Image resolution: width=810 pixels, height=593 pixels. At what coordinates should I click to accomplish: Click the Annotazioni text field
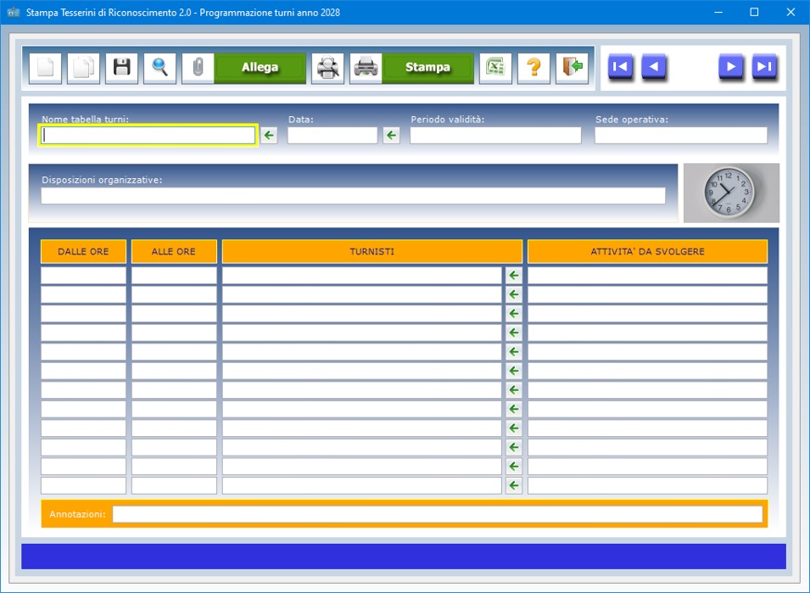tap(438, 514)
